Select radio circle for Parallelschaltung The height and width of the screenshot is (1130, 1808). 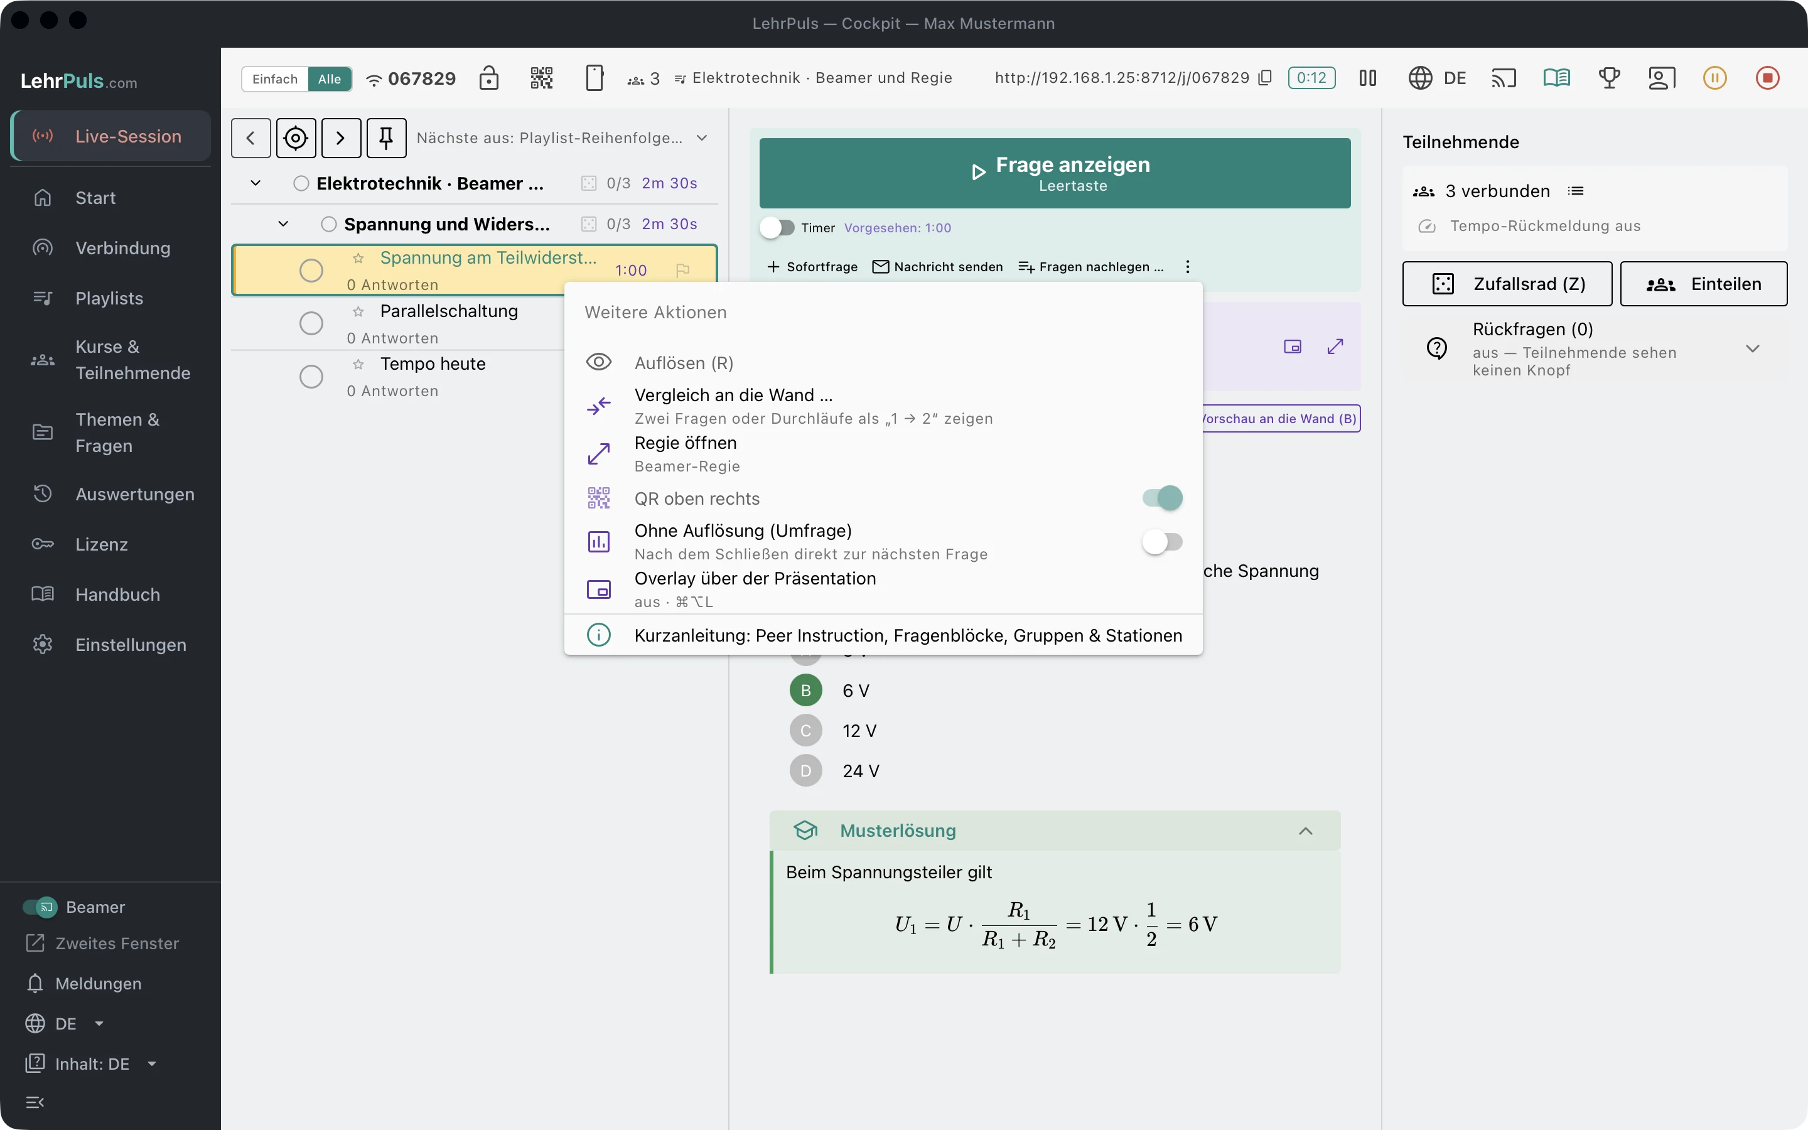click(x=311, y=323)
